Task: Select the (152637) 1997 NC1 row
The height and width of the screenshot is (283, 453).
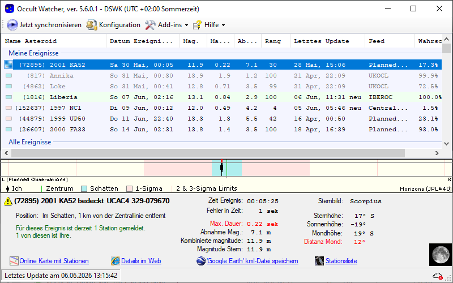Action: pos(221,108)
